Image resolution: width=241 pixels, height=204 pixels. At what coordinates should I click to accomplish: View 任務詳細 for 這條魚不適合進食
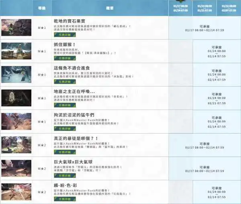[x=62, y=81]
